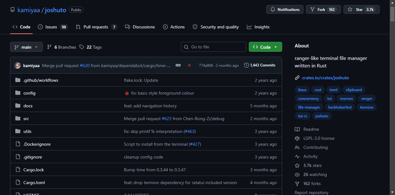This screenshot has height=195, width=395.
Task: Click the branch icon beside 6 Branches
Action: click(x=49, y=47)
